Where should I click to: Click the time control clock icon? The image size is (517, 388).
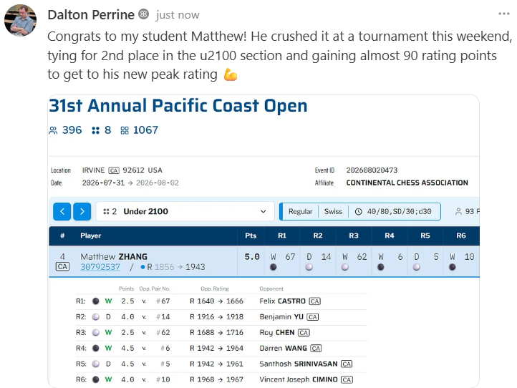click(359, 212)
